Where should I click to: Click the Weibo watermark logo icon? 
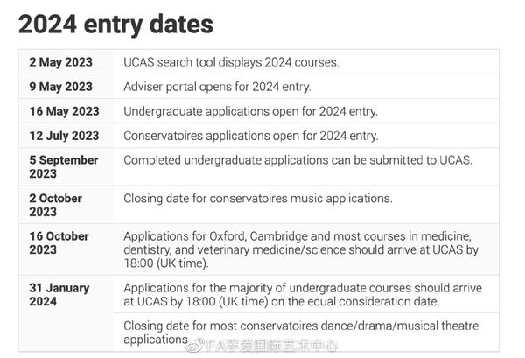tap(197, 347)
